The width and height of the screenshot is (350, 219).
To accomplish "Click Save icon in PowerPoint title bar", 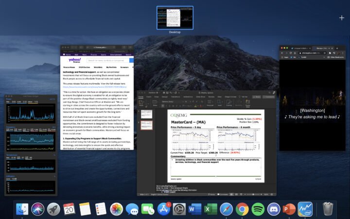I will point(167,93).
